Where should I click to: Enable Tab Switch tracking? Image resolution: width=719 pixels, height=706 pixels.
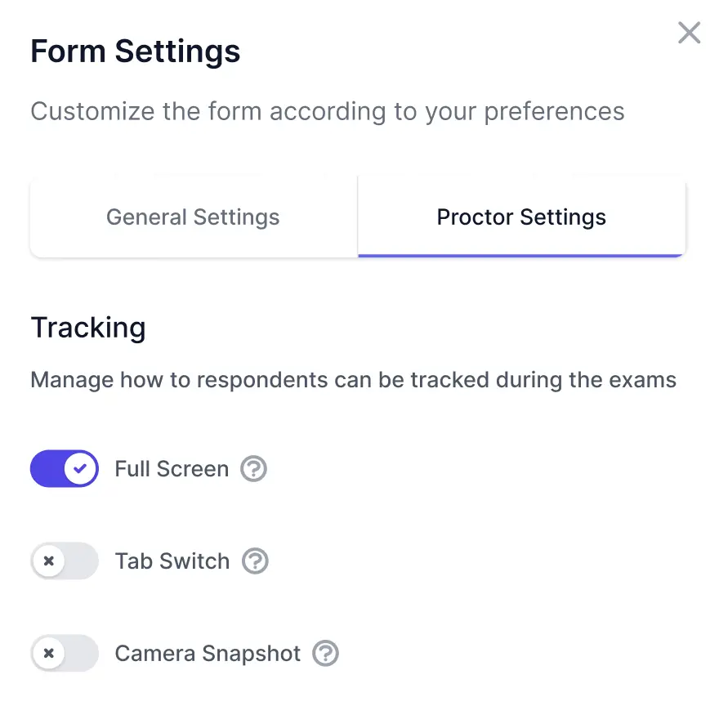coord(65,561)
